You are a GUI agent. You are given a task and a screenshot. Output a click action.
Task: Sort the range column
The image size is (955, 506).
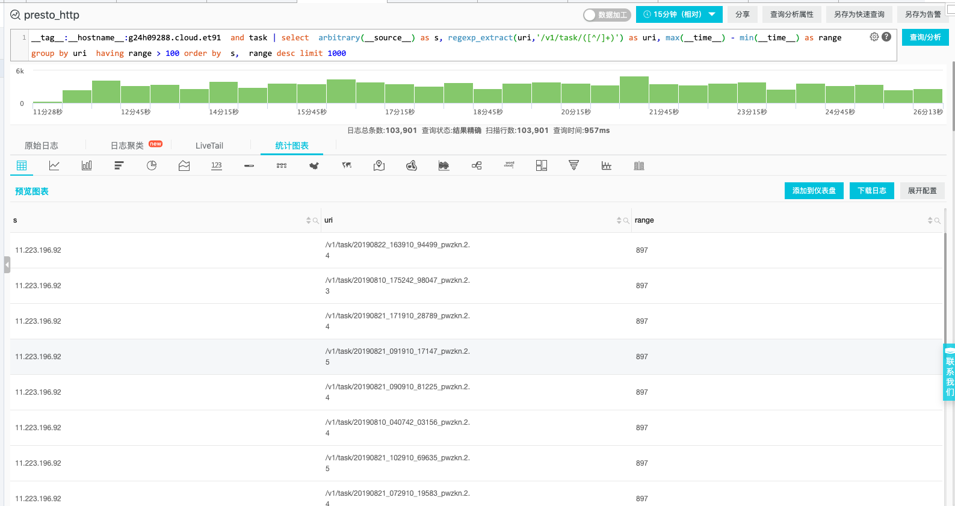pyautogui.click(x=930, y=221)
